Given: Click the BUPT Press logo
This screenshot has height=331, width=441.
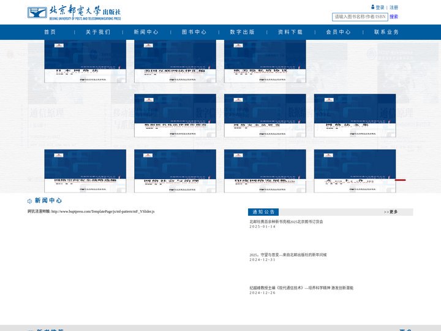Looking at the screenshot, I should [74, 13].
